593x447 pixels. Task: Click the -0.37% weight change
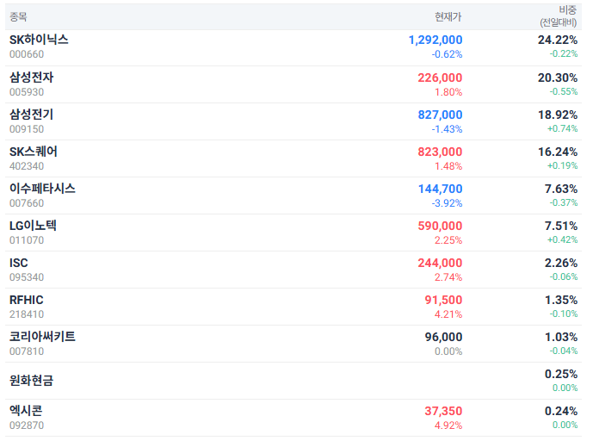[564, 203]
